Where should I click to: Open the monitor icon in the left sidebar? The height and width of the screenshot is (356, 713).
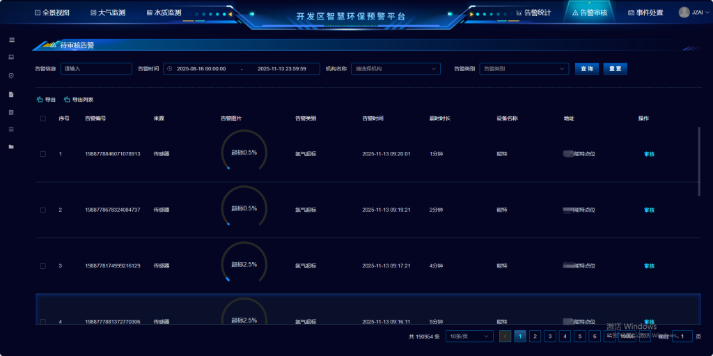(x=11, y=57)
